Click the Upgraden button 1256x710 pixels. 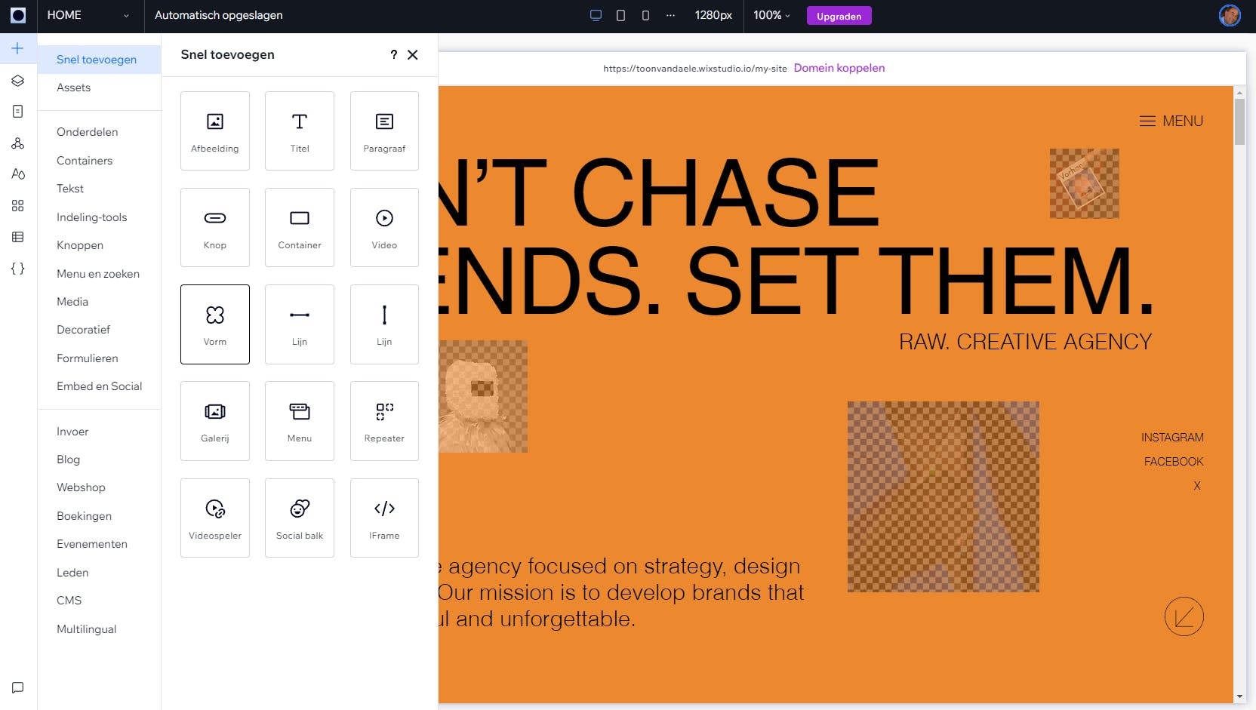(839, 15)
